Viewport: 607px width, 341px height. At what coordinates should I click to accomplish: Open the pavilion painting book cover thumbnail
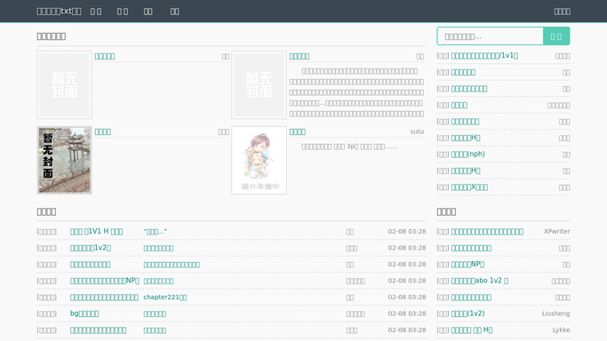point(64,160)
